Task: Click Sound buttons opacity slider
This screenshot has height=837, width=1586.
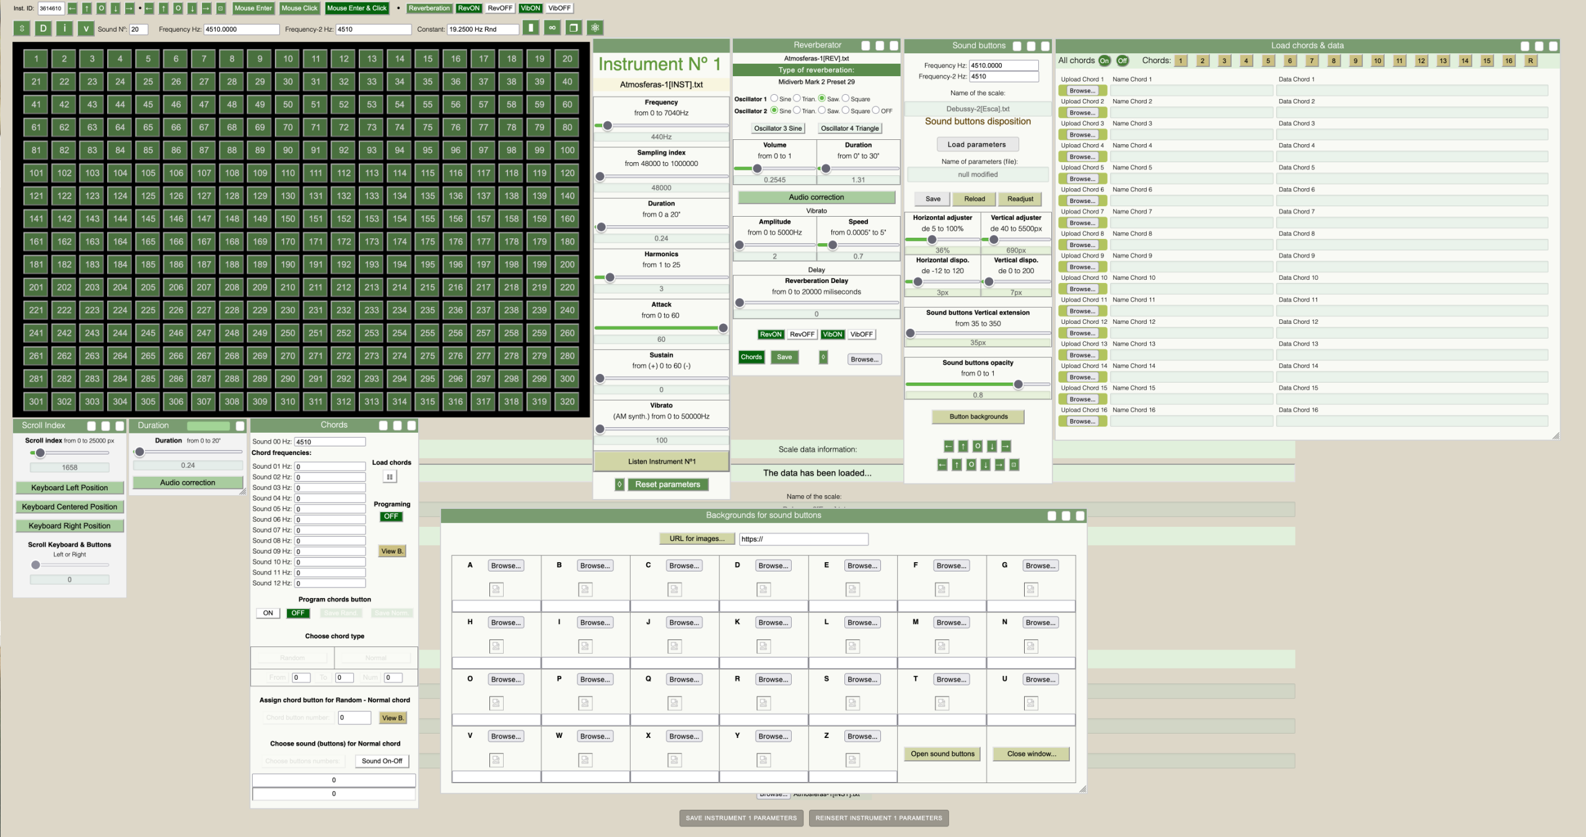Action: pyautogui.click(x=978, y=384)
